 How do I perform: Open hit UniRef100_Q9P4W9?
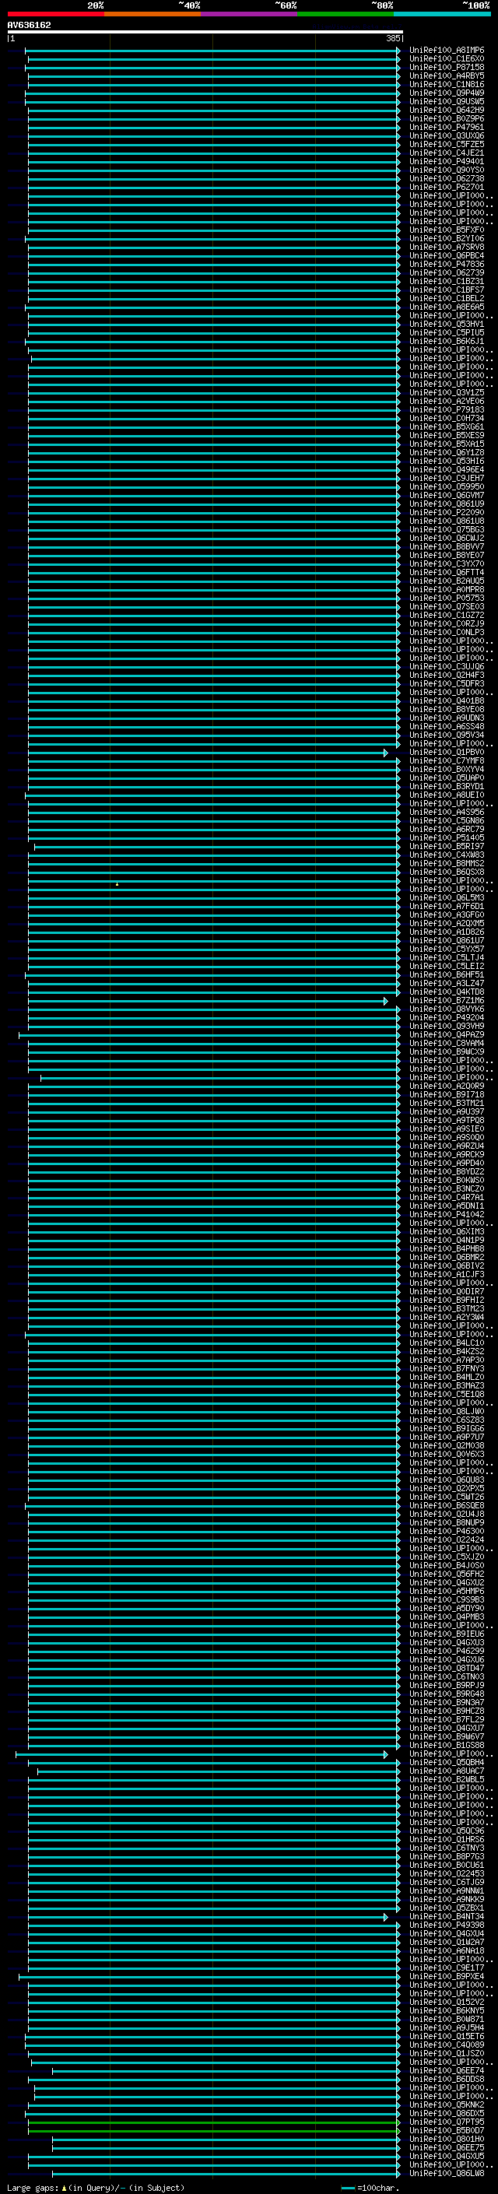(447, 93)
